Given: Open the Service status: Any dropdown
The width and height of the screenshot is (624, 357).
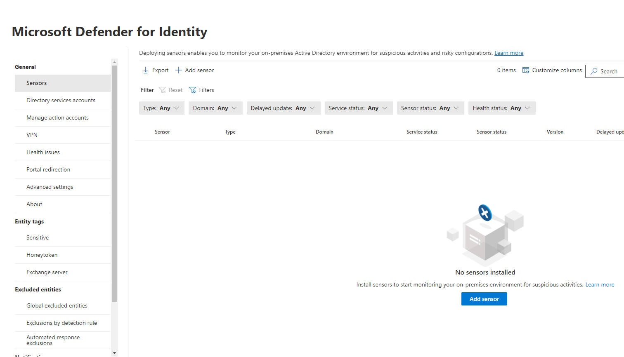Looking at the screenshot, I should tap(359, 108).
